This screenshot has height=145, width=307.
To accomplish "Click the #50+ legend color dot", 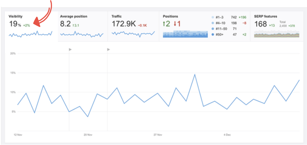I will [213, 34].
